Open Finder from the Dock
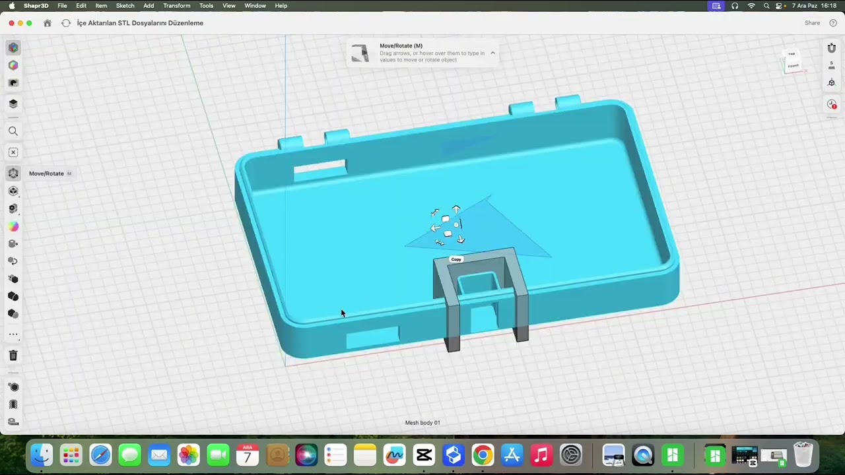Screen dimensions: 845x475 click(x=42, y=455)
